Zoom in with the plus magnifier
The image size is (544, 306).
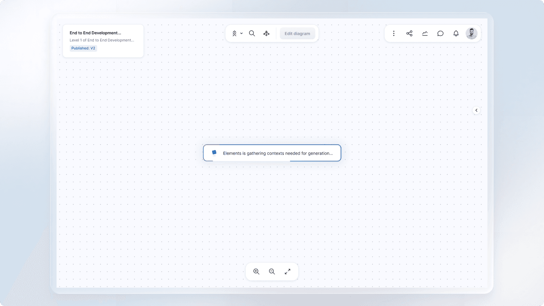256,272
